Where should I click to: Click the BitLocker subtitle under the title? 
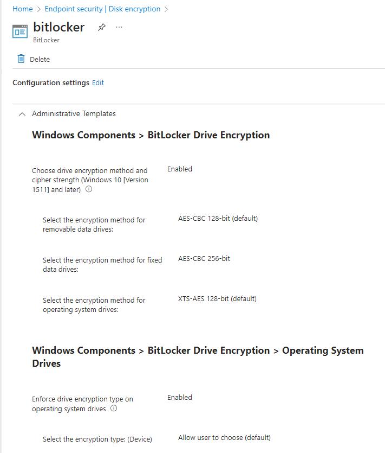[x=46, y=40]
